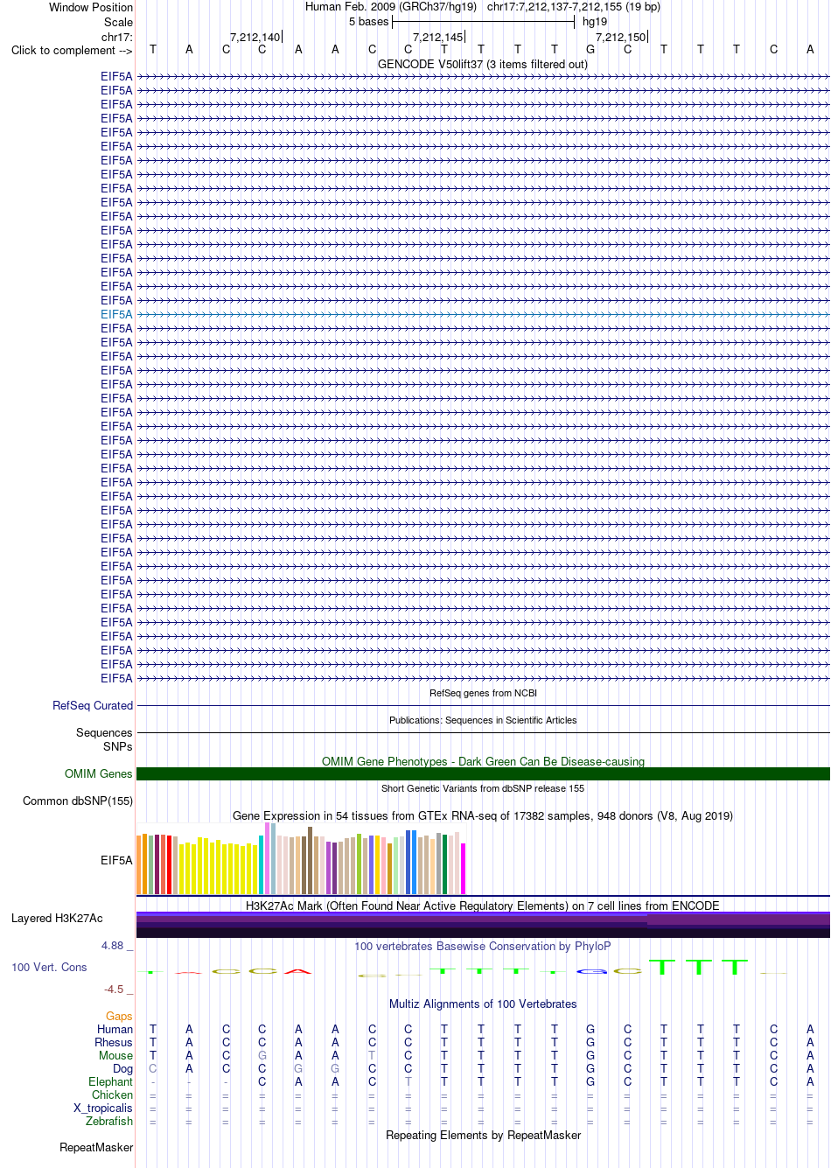The image size is (831, 1168).
Task: Click the EIF5A label beside the GTEx bar chart
Action: point(116,860)
